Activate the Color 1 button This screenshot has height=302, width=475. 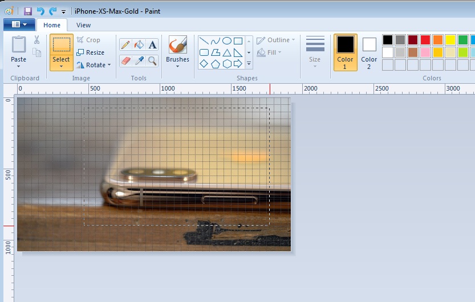click(346, 52)
